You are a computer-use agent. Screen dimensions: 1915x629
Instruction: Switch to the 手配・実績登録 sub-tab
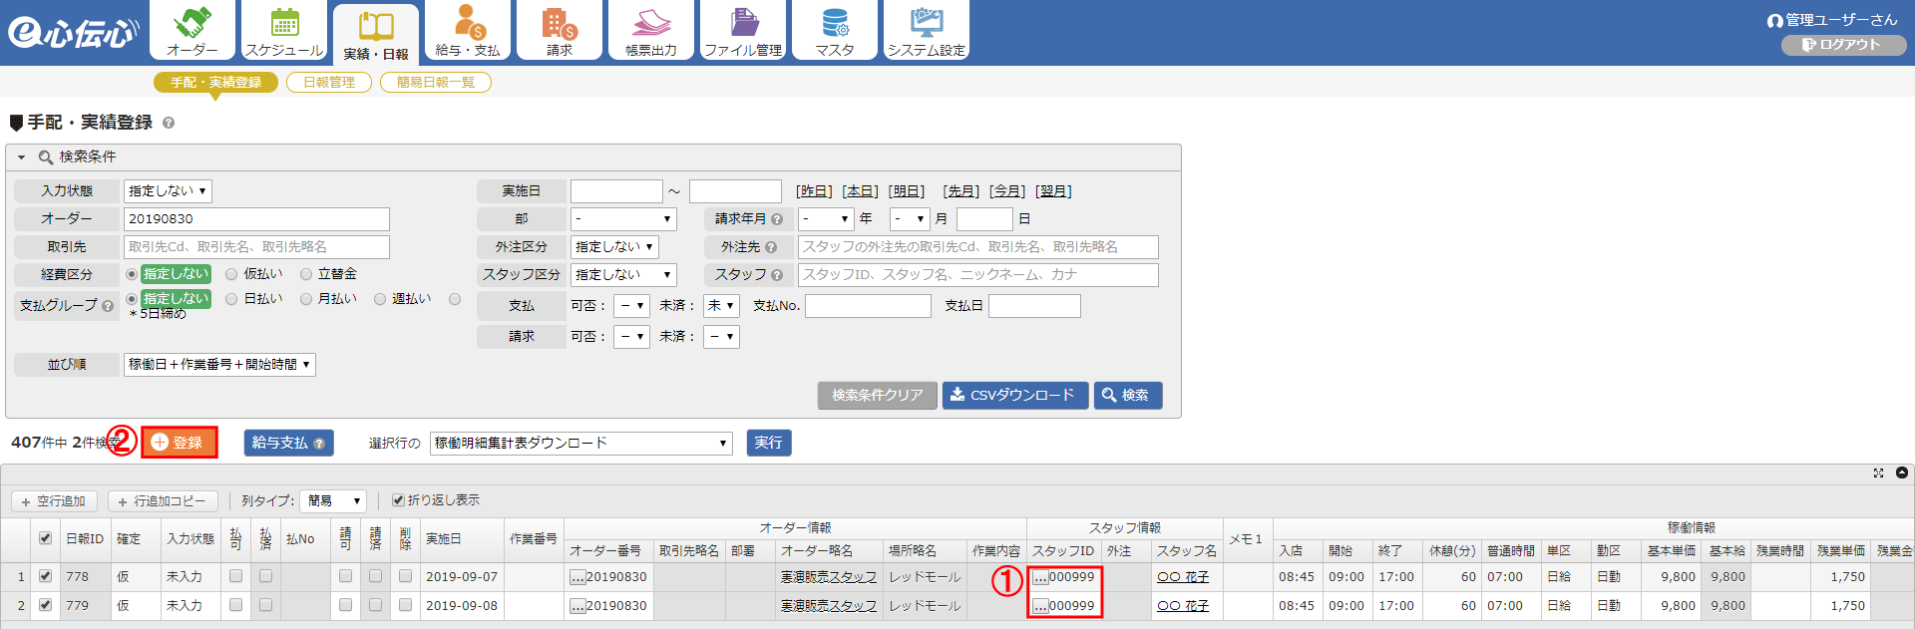click(215, 83)
